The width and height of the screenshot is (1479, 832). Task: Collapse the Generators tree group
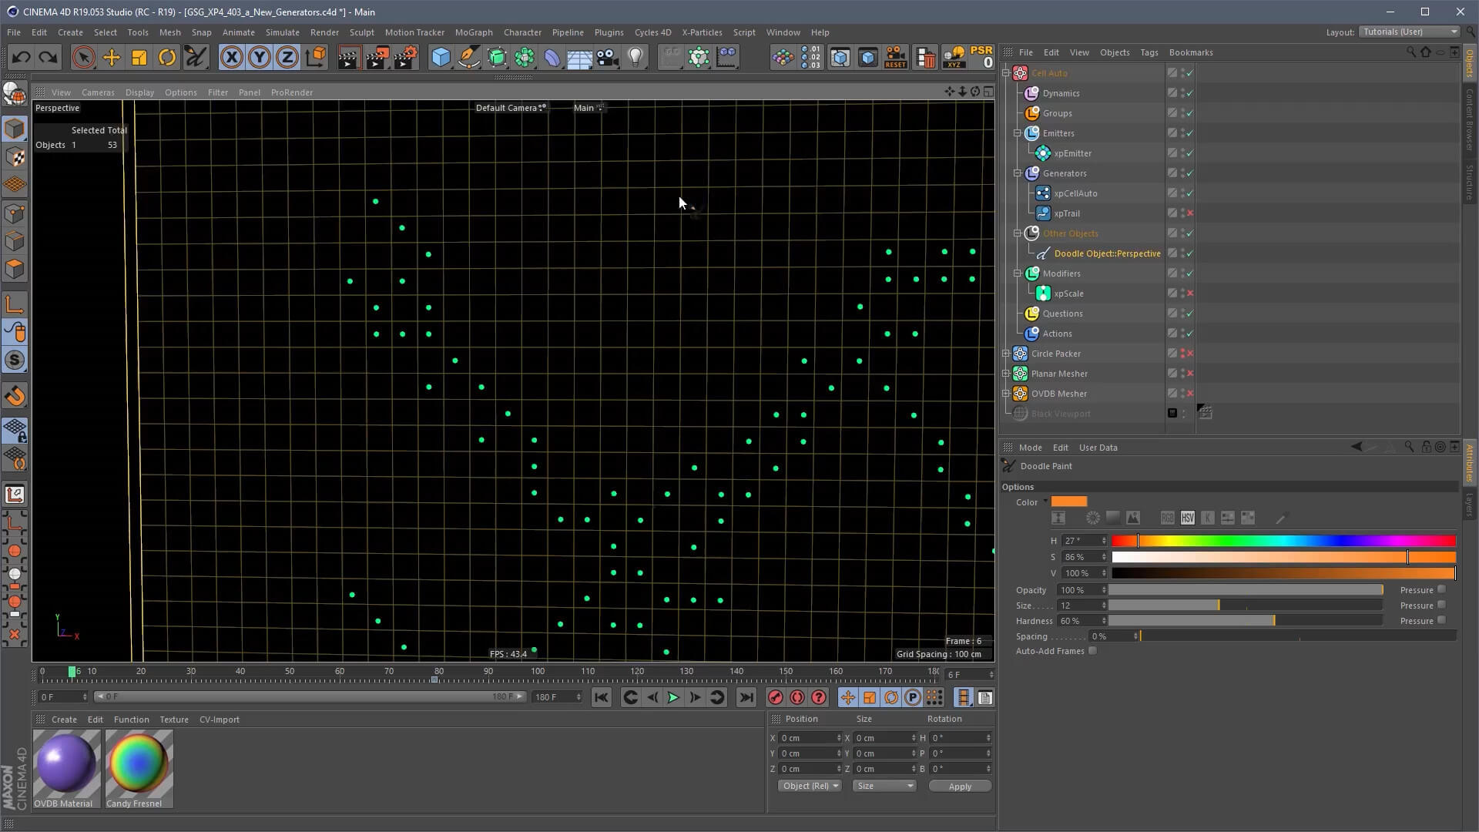[1018, 173]
